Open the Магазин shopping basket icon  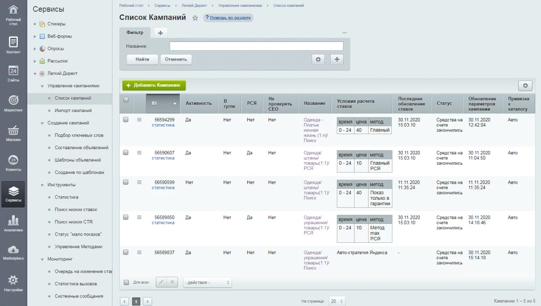(x=13, y=133)
